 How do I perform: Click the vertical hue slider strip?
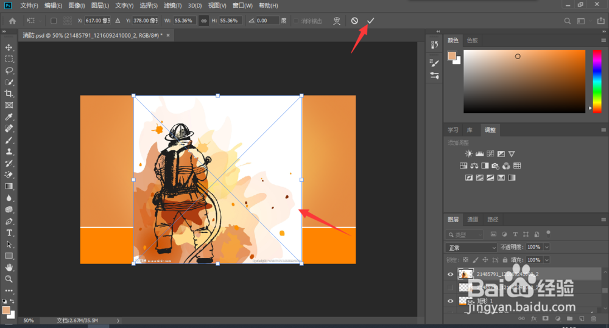point(597,81)
